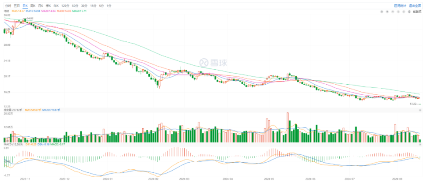The image size is (424, 183).
Task: Move the chart right with the arrow icon
Action: point(404,11)
